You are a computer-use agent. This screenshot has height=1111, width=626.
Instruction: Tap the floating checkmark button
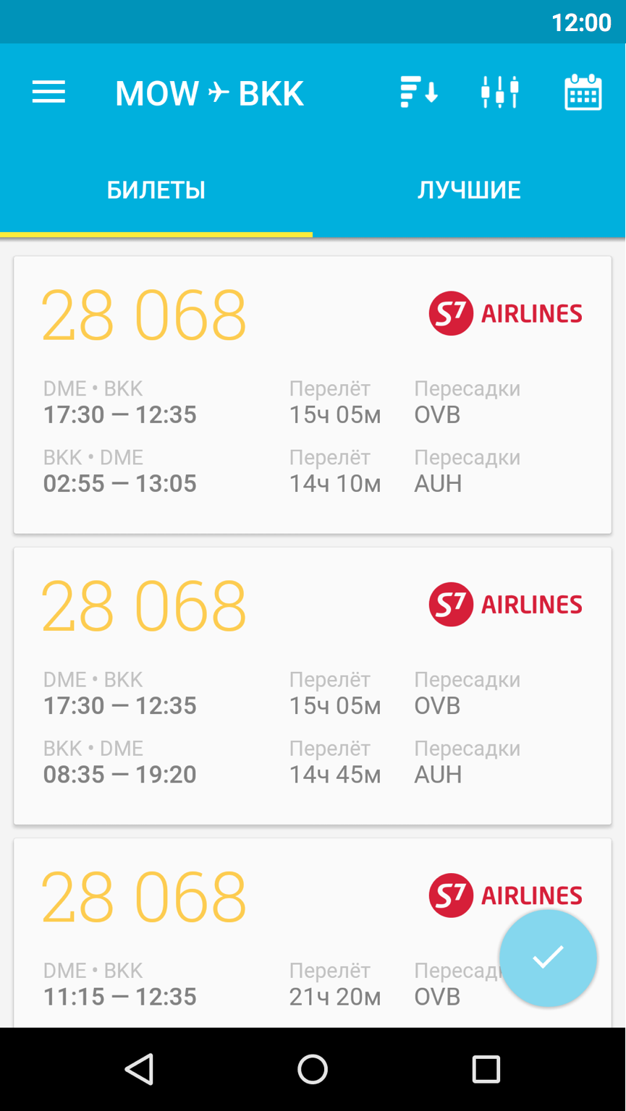tap(548, 958)
